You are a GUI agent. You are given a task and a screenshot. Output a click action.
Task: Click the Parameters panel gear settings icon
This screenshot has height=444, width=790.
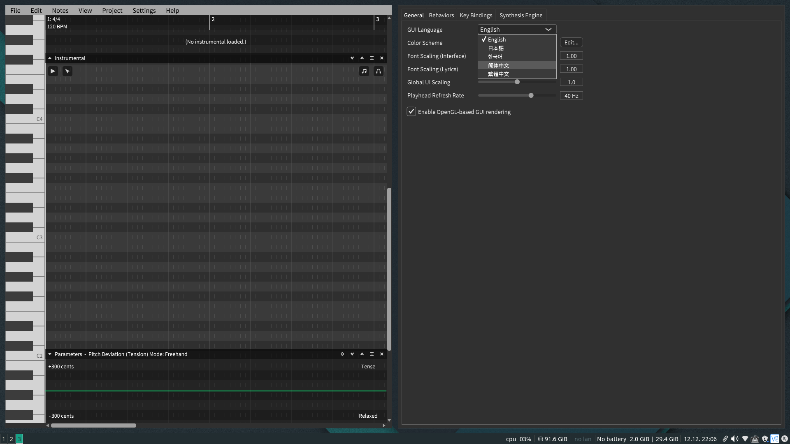pyautogui.click(x=342, y=354)
